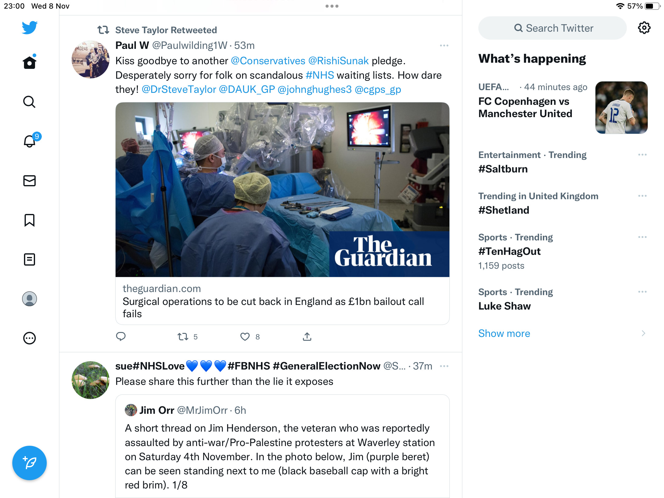This screenshot has height=498, width=664.
Task: Open the Explore search icon in sidebar
Action: (x=30, y=102)
